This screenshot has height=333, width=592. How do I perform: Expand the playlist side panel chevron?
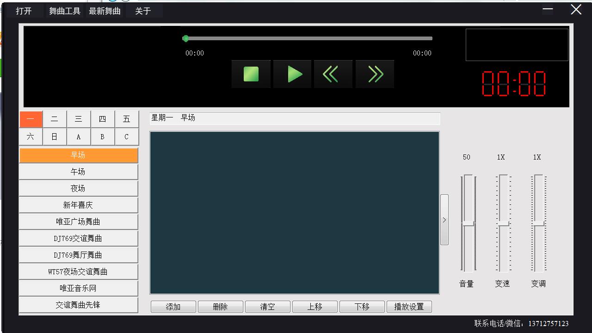444,221
